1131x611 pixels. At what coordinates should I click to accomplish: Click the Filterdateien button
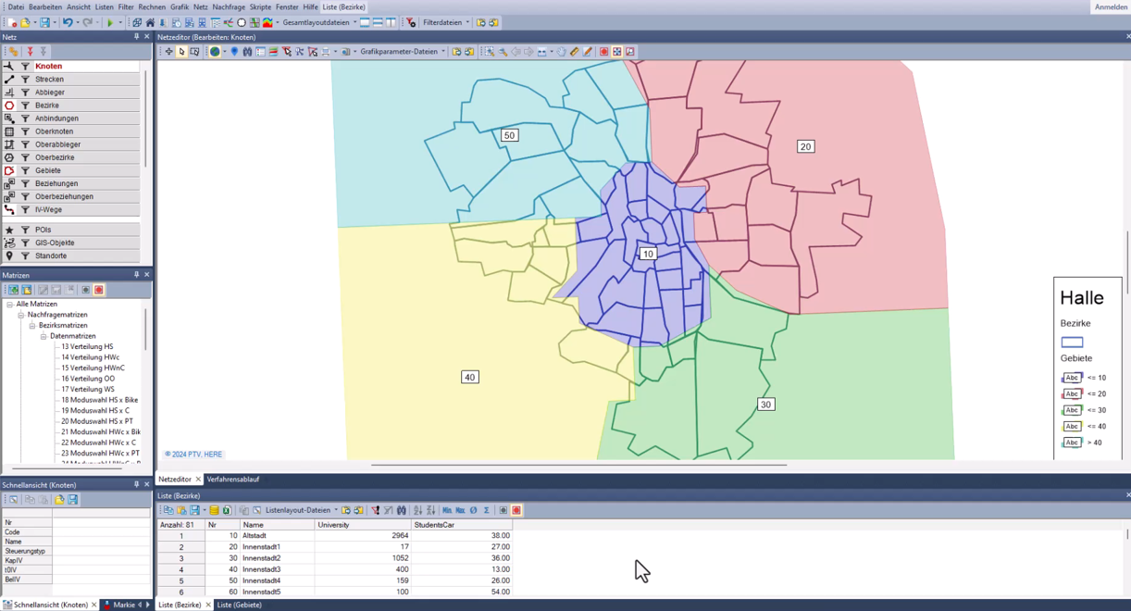click(x=444, y=22)
